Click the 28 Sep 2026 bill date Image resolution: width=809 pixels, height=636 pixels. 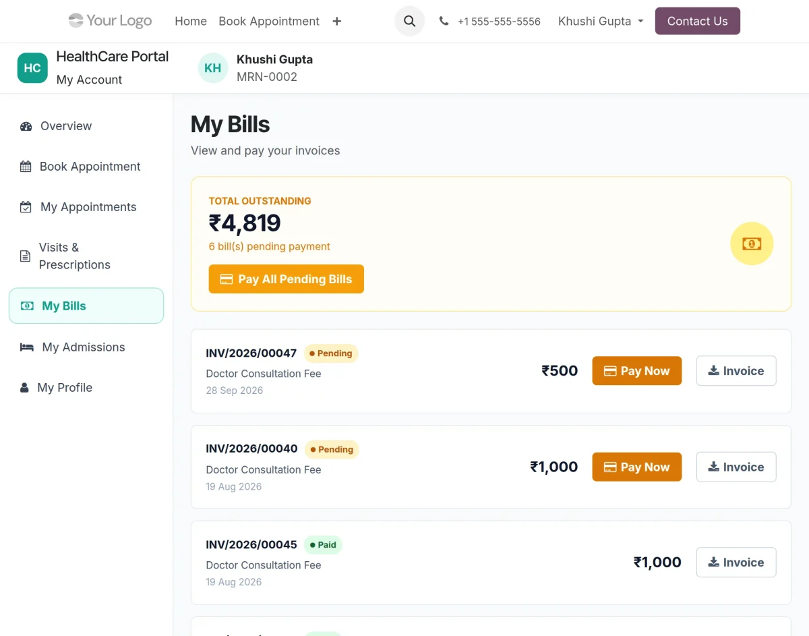pyautogui.click(x=235, y=391)
